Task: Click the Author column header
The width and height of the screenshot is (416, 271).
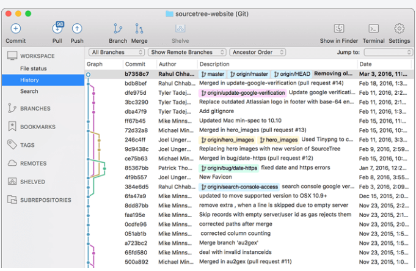Action: point(167,64)
